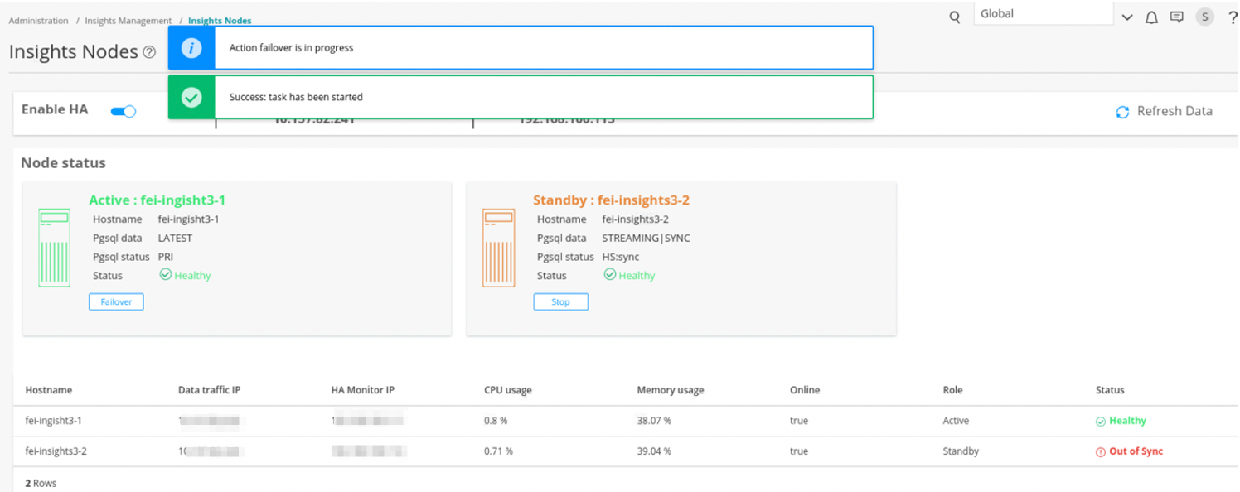This screenshot has height=492, width=1240.
Task: Toggle the Enable HA switch
Action: pyautogui.click(x=124, y=111)
